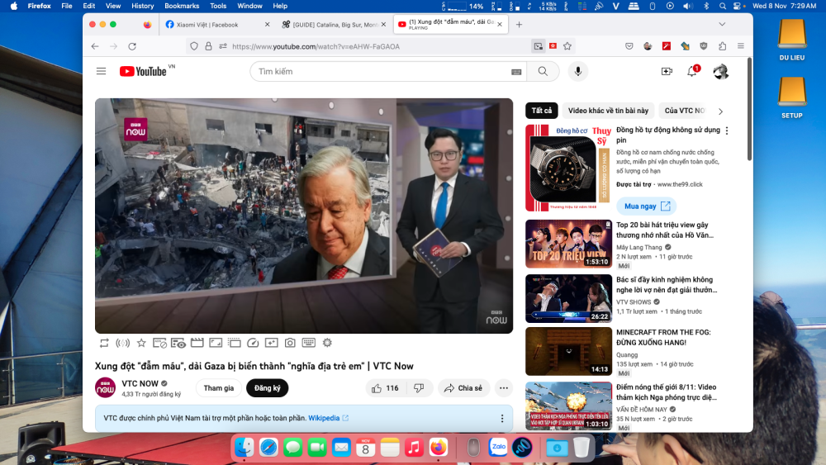The height and width of the screenshot is (465, 826).
Task: Open the YouTube hamburger guide menu
Action: (101, 71)
